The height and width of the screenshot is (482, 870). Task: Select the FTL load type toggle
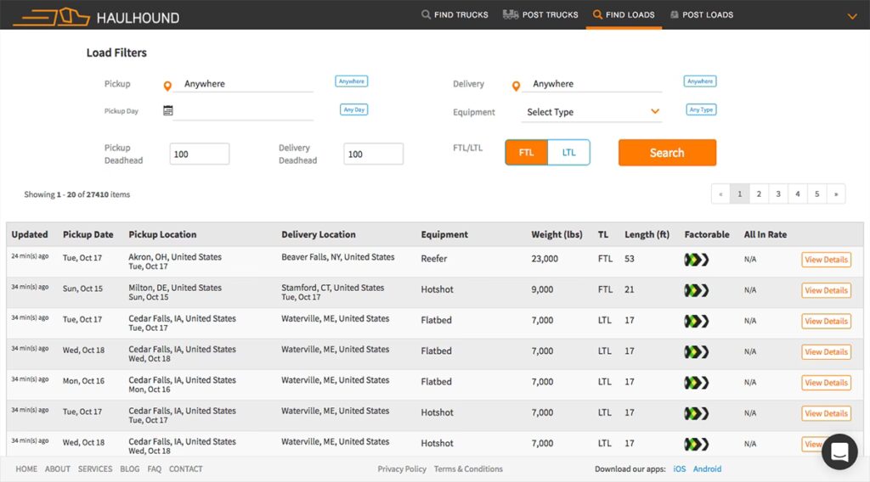pos(527,153)
